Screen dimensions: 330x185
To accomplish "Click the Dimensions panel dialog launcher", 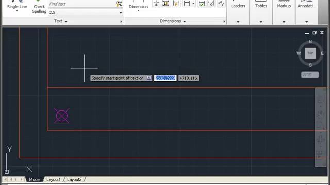I will [224, 21].
